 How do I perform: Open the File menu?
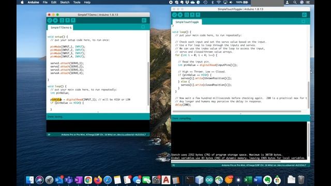click(x=45, y=2)
